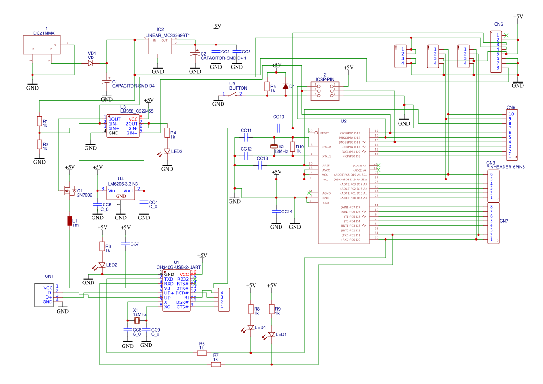543x384 pixels.
Task: Select the 1OUT pin label on U8
Action: coord(115,119)
